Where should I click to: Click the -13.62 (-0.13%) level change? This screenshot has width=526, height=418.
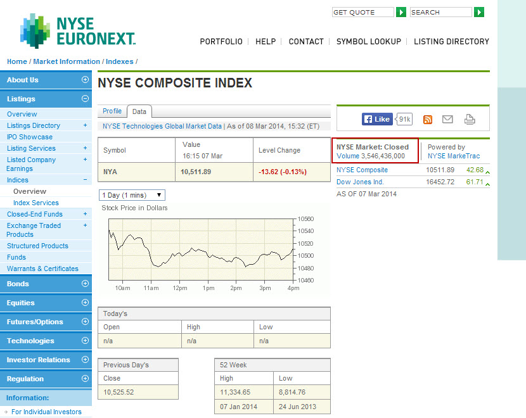tap(283, 172)
